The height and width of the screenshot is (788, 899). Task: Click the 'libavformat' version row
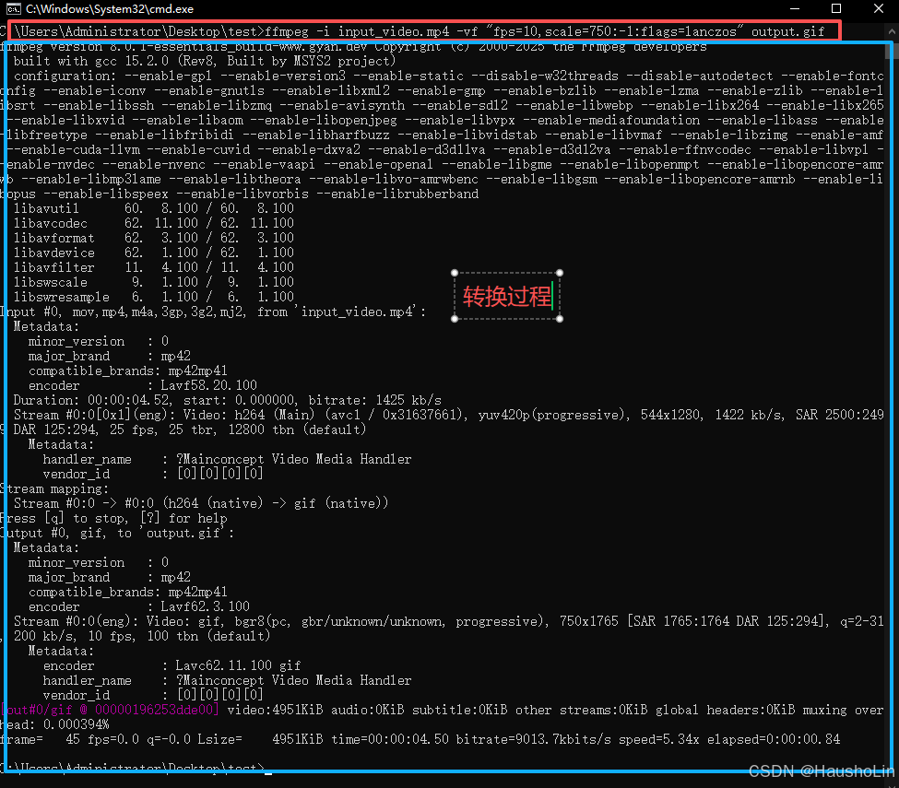coord(154,238)
